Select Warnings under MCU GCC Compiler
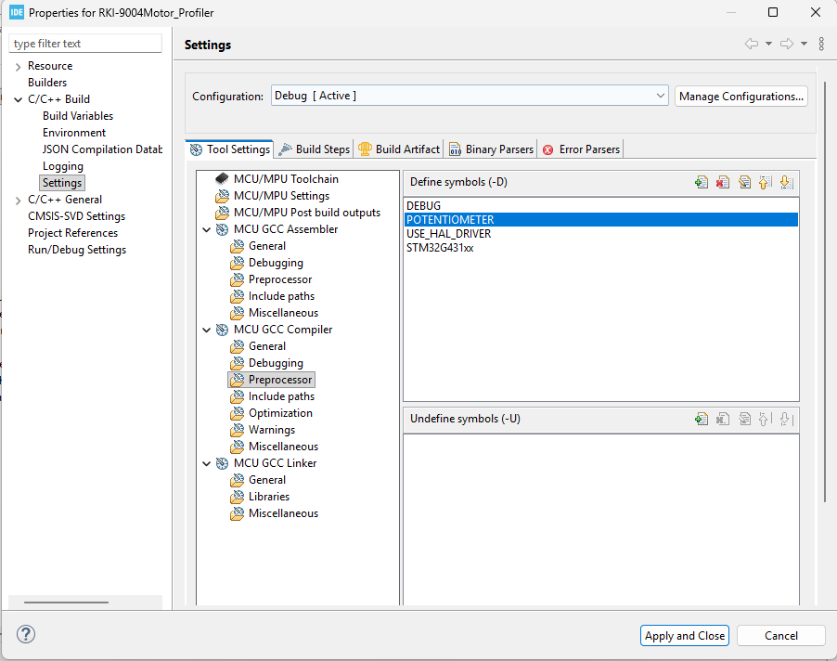Screen dimensions: 837x661 [272, 430]
